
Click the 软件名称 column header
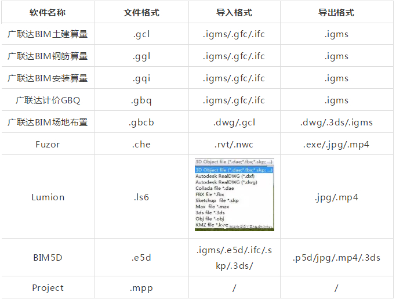pos(48,12)
